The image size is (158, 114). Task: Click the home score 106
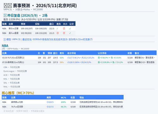pos(39,58)
